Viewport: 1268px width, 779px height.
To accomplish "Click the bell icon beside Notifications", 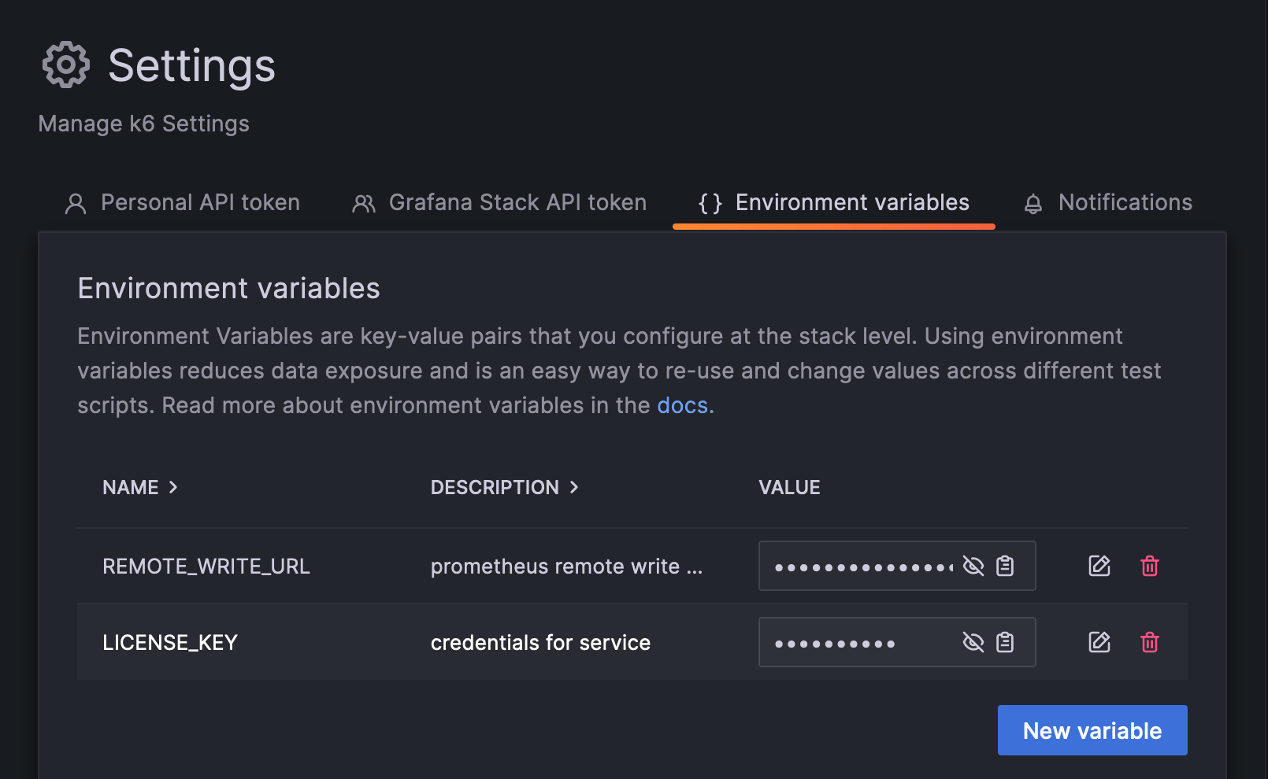I will tap(1033, 202).
